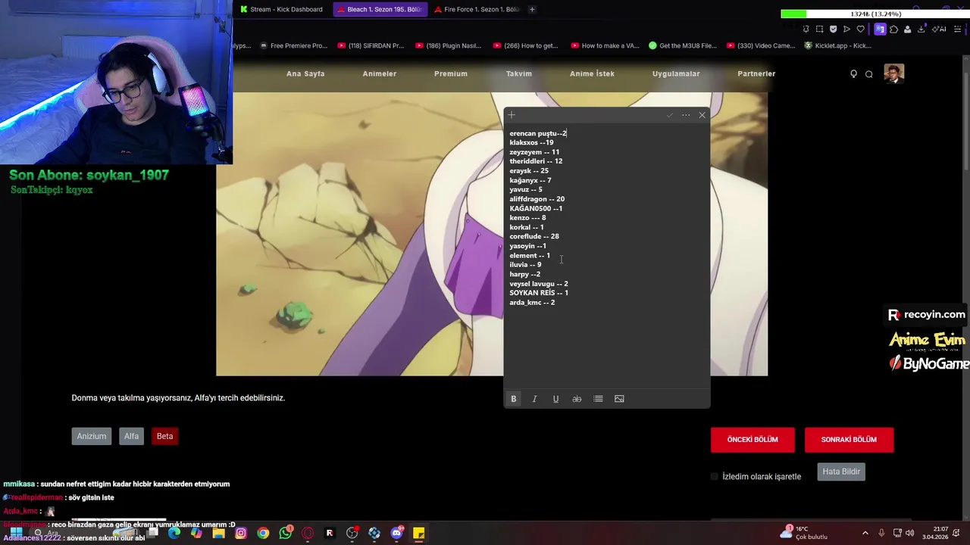Check İzledim olarak işaretle checkbox
The width and height of the screenshot is (970, 545).
pos(715,477)
